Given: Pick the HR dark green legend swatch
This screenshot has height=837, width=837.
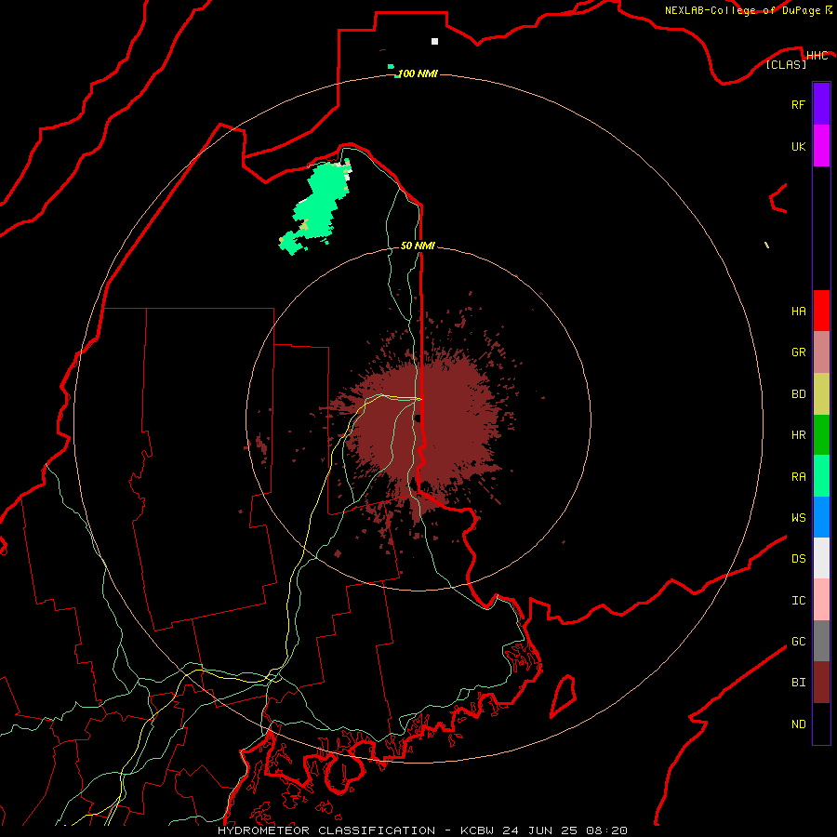Looking at the screenshot, I should [821, 435].
